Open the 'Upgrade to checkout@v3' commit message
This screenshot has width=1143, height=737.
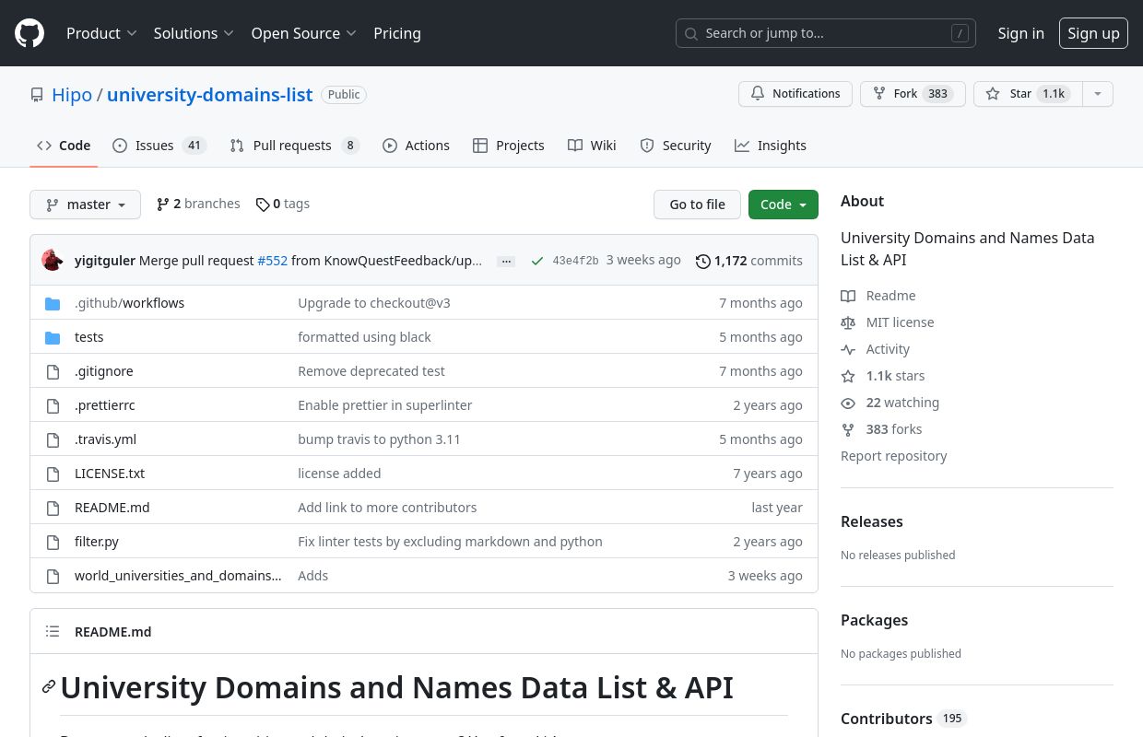point(374,303)
